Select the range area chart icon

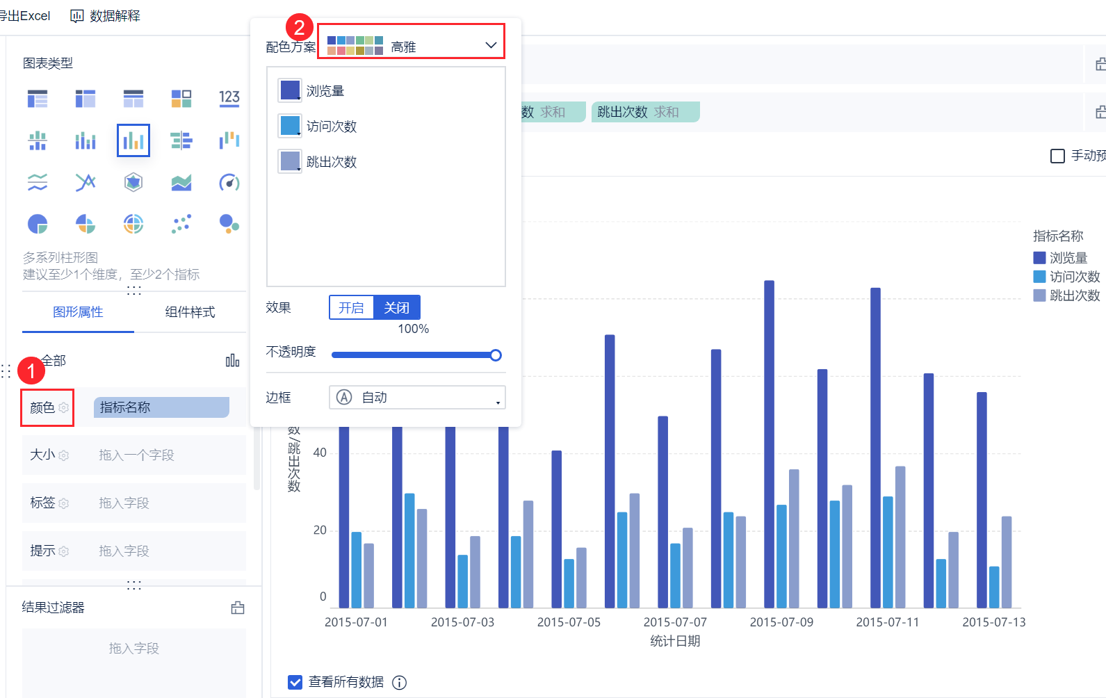[181, 183]
